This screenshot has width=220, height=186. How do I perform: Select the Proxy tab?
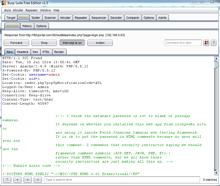click(23, 18)
